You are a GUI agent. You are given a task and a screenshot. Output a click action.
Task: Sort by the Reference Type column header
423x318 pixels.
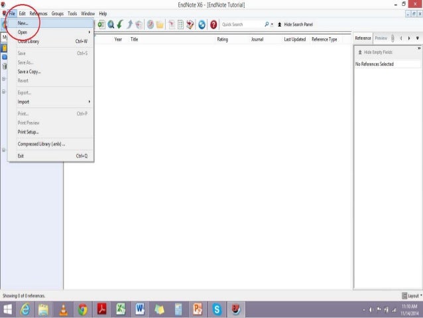pyautogui.click(x=324, y=39)
